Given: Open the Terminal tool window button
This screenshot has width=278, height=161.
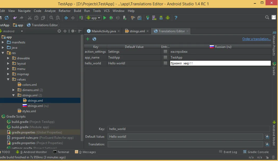Looking at the screenshot, I should coord(61,152).
